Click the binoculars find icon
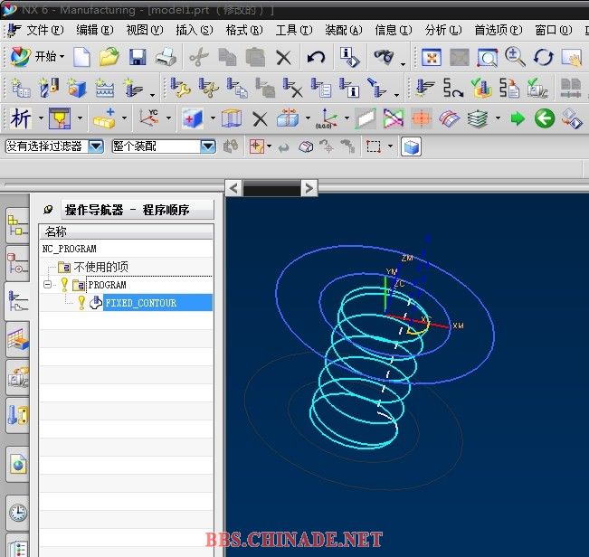 (231, 146)
